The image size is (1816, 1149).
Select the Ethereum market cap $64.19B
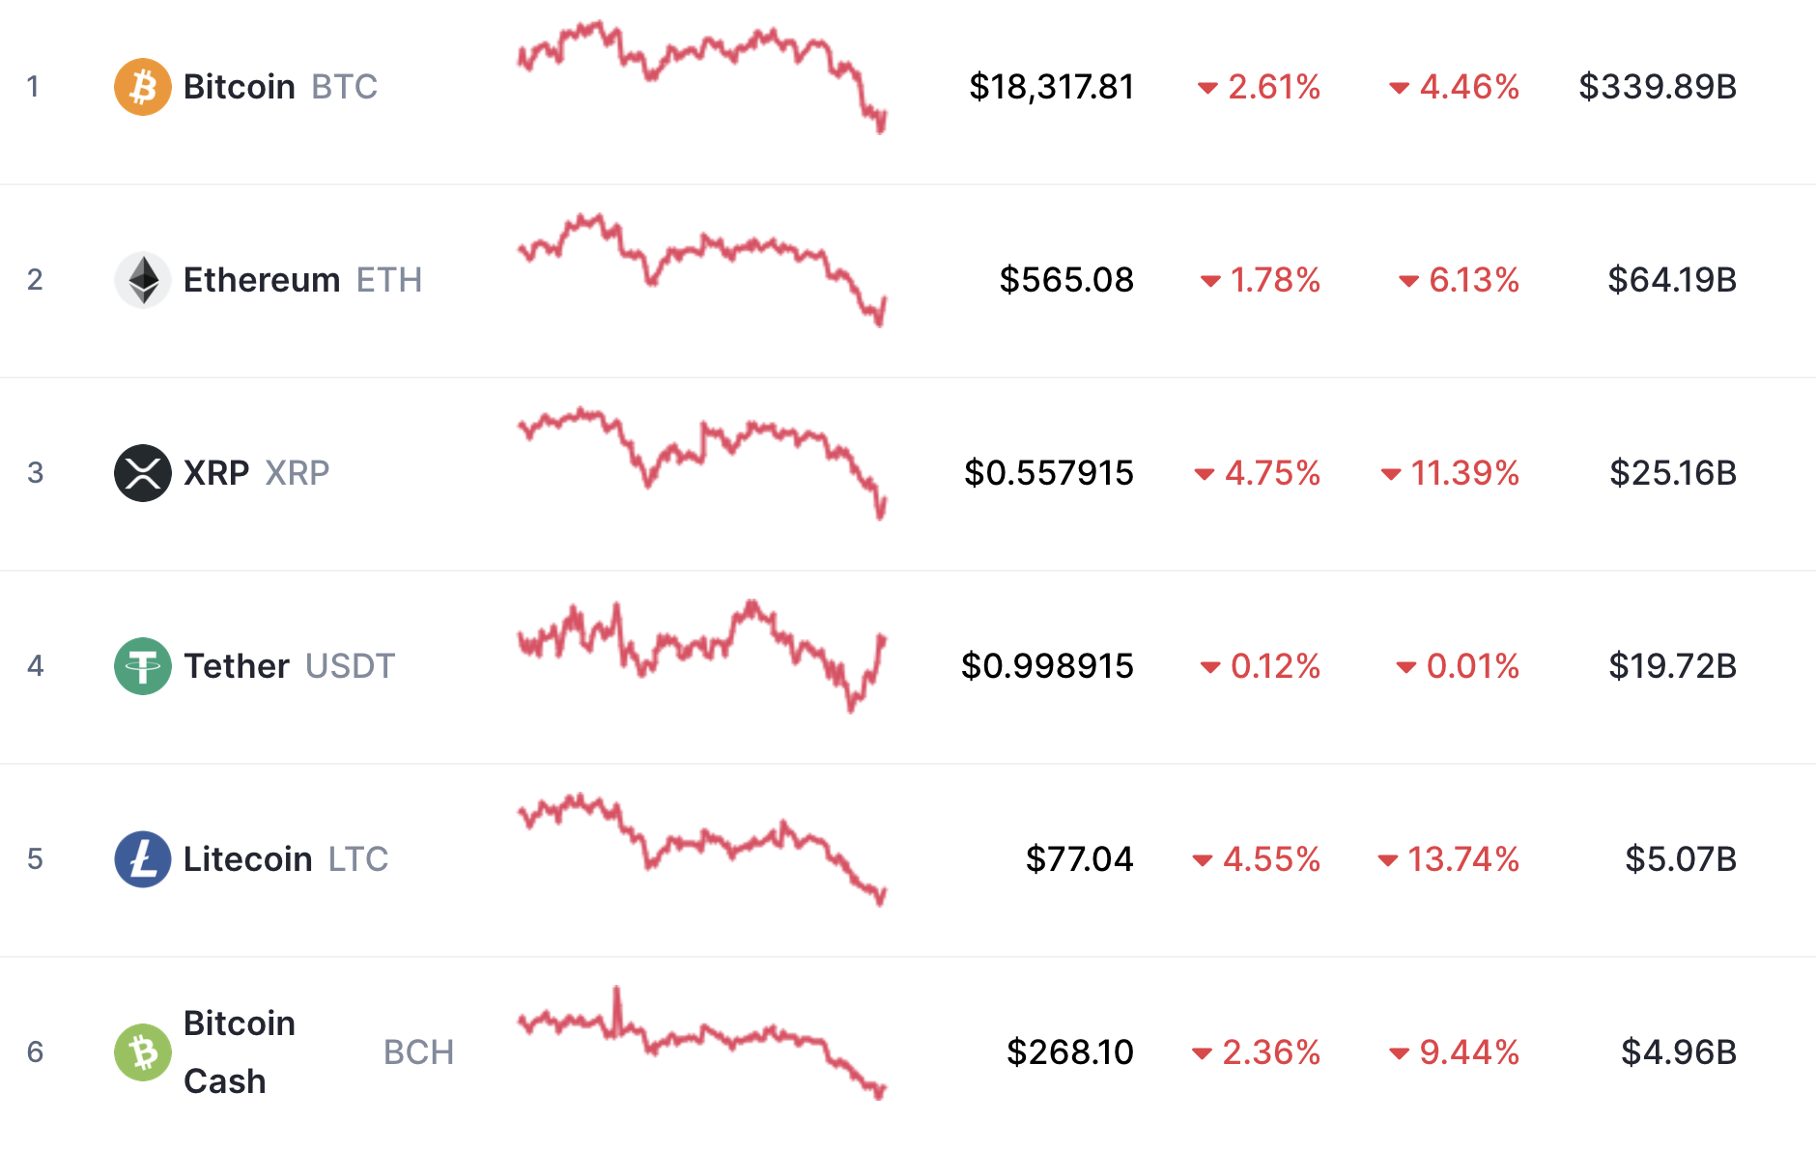click(x=1672, y=280)
